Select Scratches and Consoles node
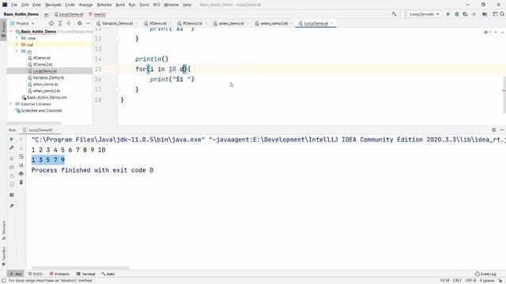This screenshot has height=284, width=506. (41, 110)
